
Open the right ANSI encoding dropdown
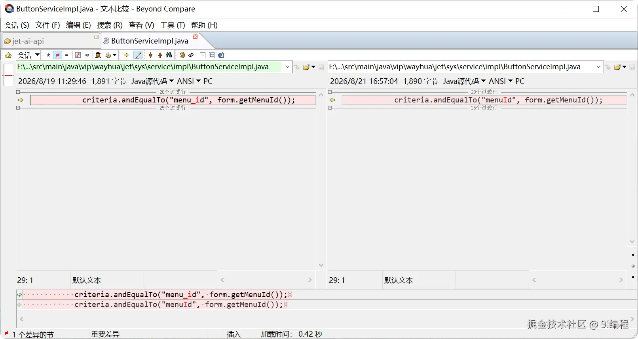(500, 81)
